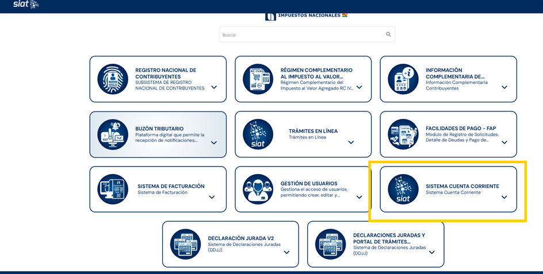Click the Declaración Jurada V2 icon
The width and height of the screenshot is (543, 274).
(x=185, y=244)
